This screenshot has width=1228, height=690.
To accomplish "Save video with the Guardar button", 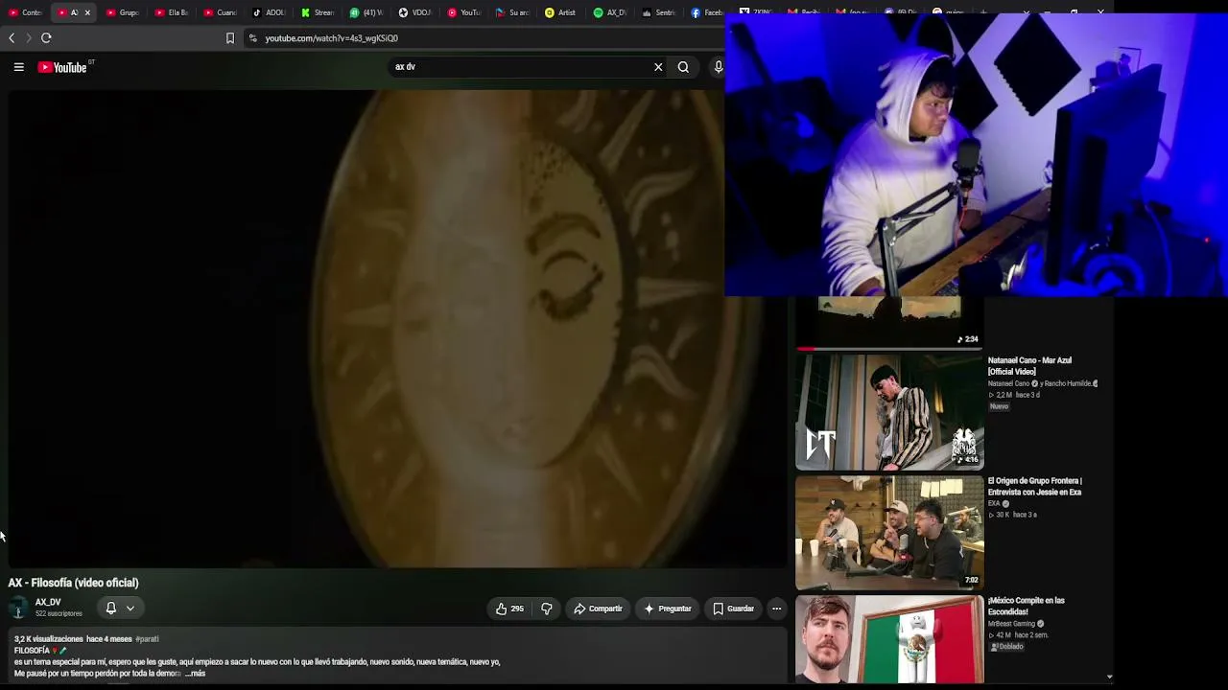I will tap(734, 609).
